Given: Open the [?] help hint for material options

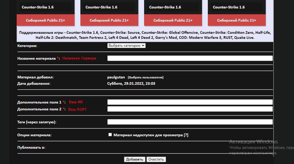Looking at the screenshot, I should coord(186,135).
